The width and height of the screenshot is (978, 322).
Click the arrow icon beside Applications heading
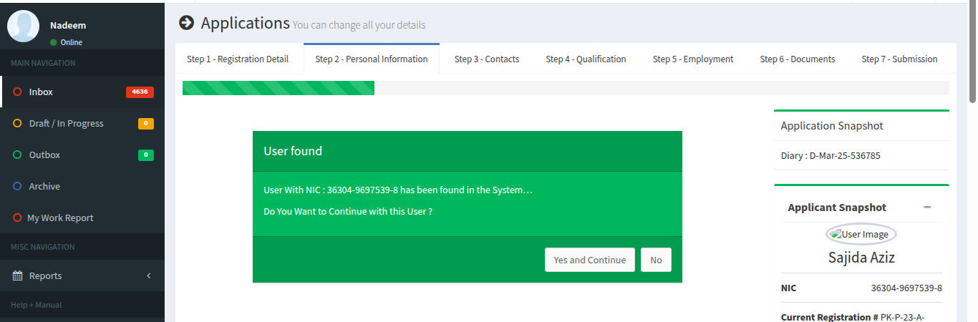pos(186,23)
